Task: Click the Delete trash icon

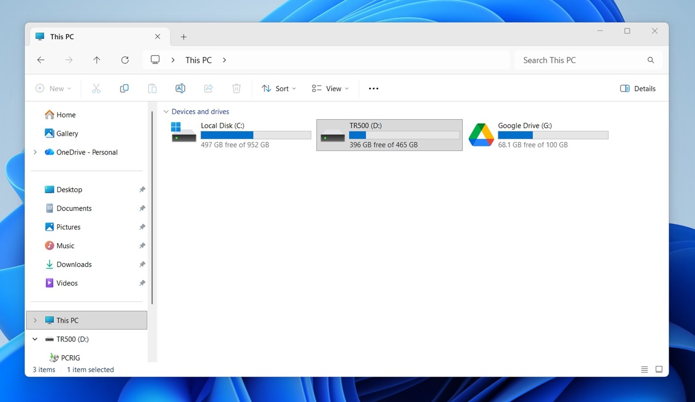Action: [237, 89]
